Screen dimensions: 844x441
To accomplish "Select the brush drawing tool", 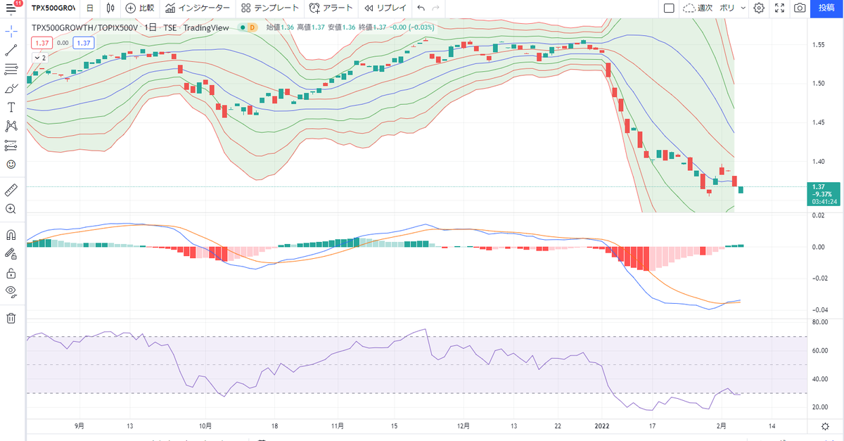I will click(x=11, y=89).
